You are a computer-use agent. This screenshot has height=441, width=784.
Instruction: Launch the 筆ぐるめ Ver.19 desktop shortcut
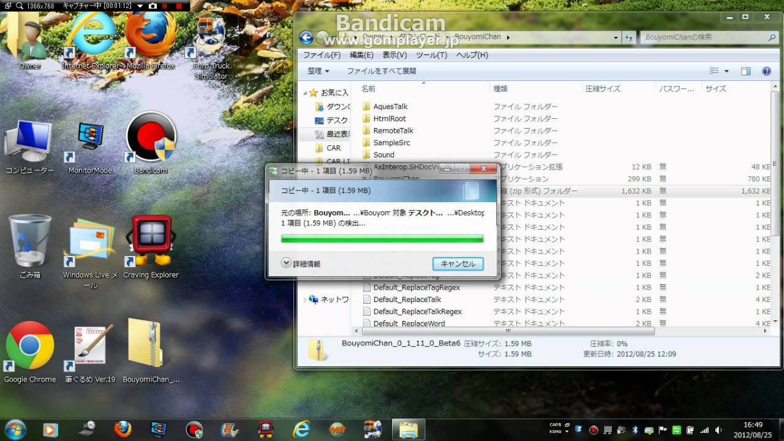[x=90, y=352]
